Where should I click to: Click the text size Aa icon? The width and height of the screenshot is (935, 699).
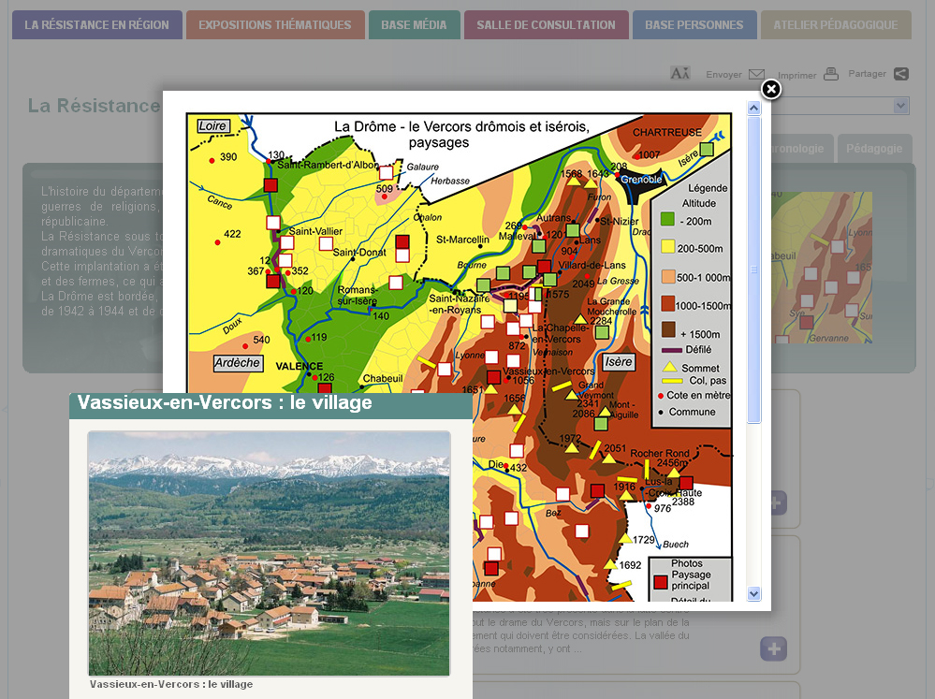point(679,73)
